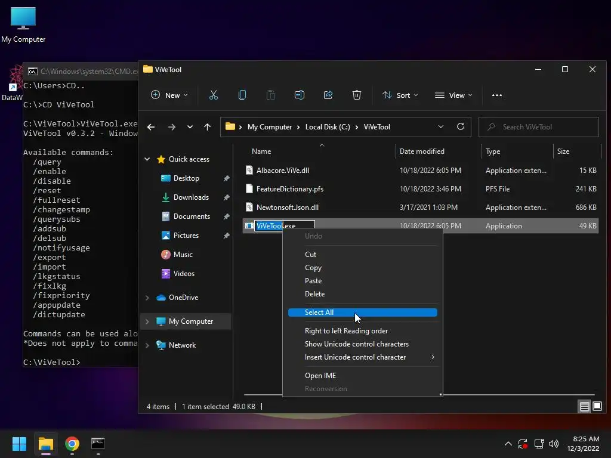
Task: Expand My Computer in navigation pane
Action: tap(147, 321)
